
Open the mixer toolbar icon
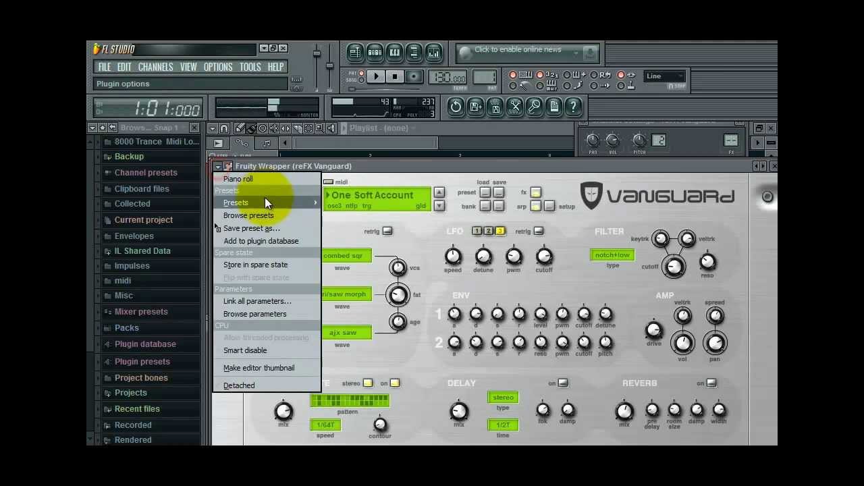(x=434, y=53)
